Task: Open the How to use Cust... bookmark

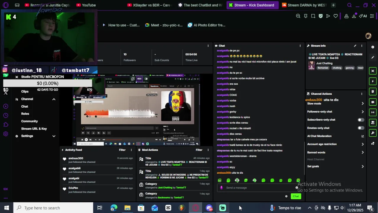Action: pyautogui.click(x=121, y=25)
